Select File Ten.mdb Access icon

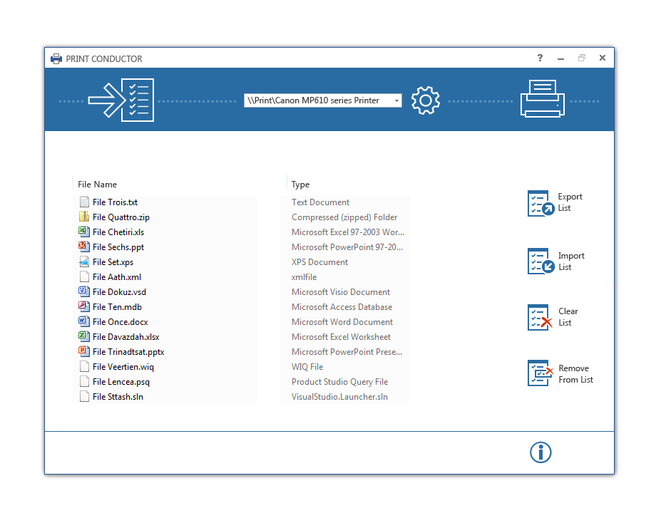tap(84, 306)
